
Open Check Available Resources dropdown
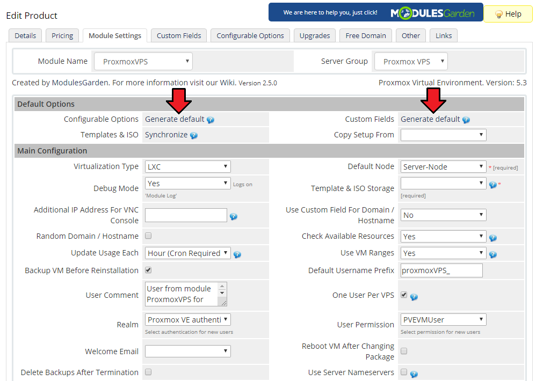tap(444, 236)
